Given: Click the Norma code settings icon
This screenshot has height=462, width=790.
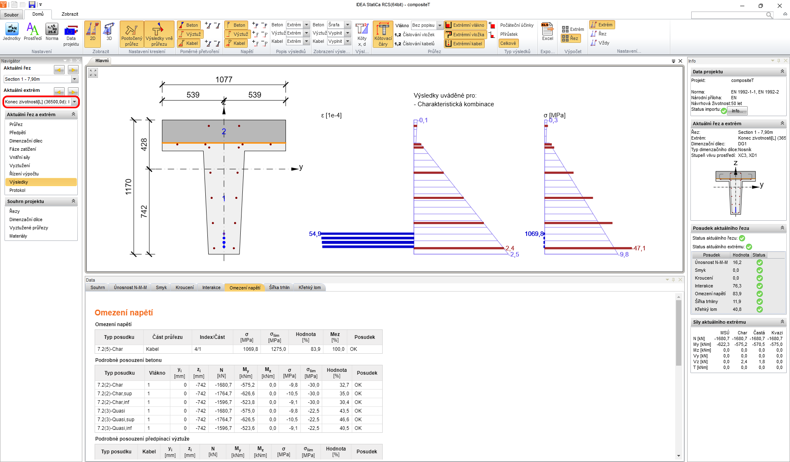Looking at the screenshot, I should click(x=52, y=32).
